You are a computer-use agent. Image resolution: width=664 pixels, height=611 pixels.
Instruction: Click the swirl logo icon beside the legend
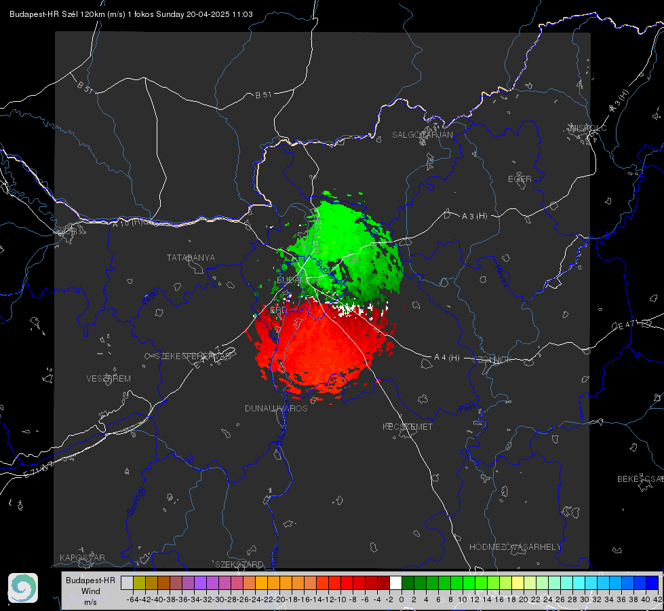coord(23,588)
